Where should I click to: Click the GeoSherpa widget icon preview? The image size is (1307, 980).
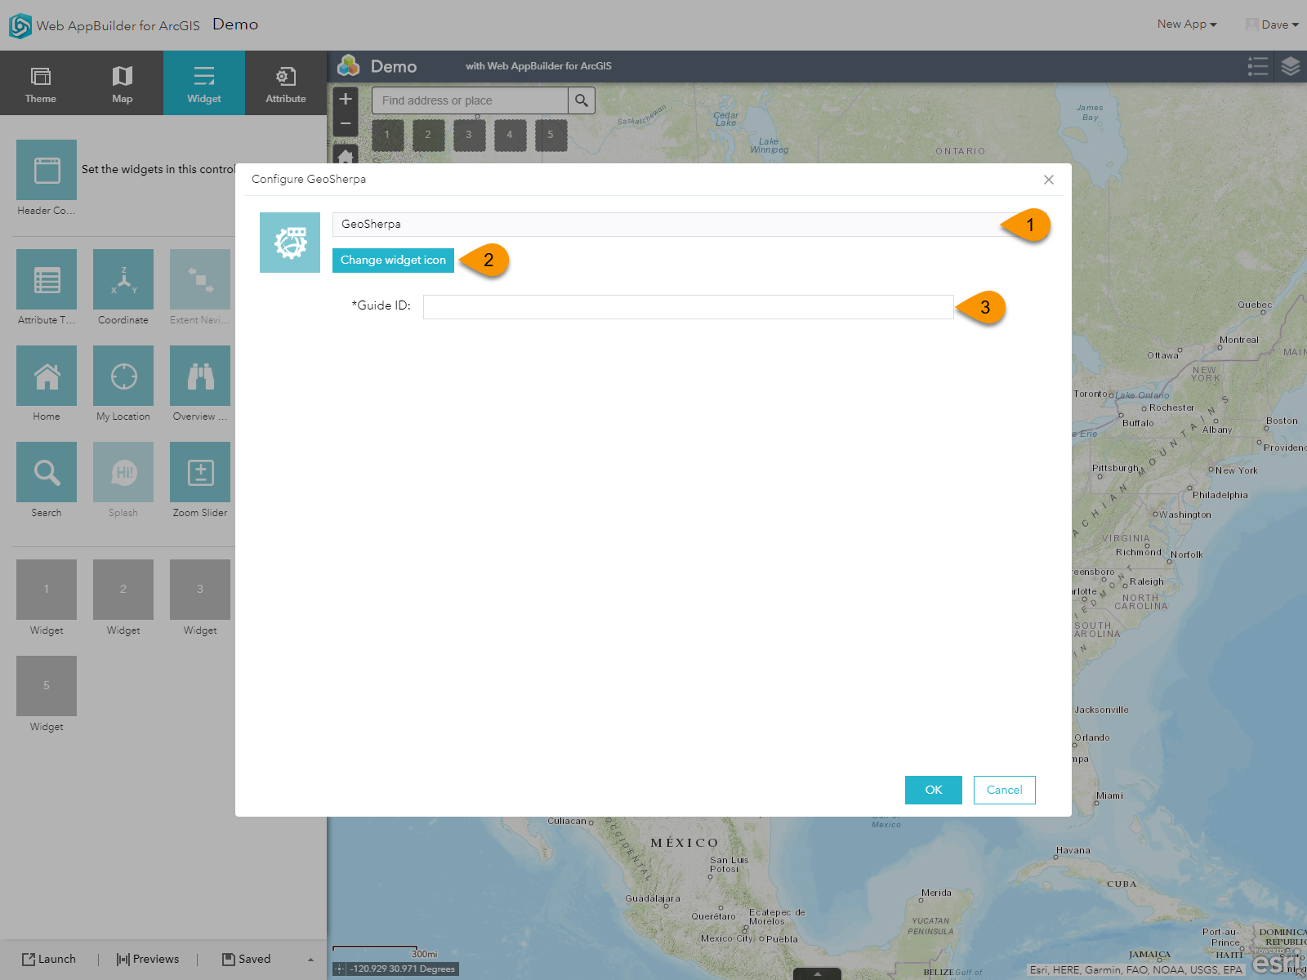click(x=290, y=243)
